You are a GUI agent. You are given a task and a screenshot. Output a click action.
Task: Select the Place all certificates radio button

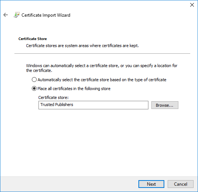click(x=34, y=89)
